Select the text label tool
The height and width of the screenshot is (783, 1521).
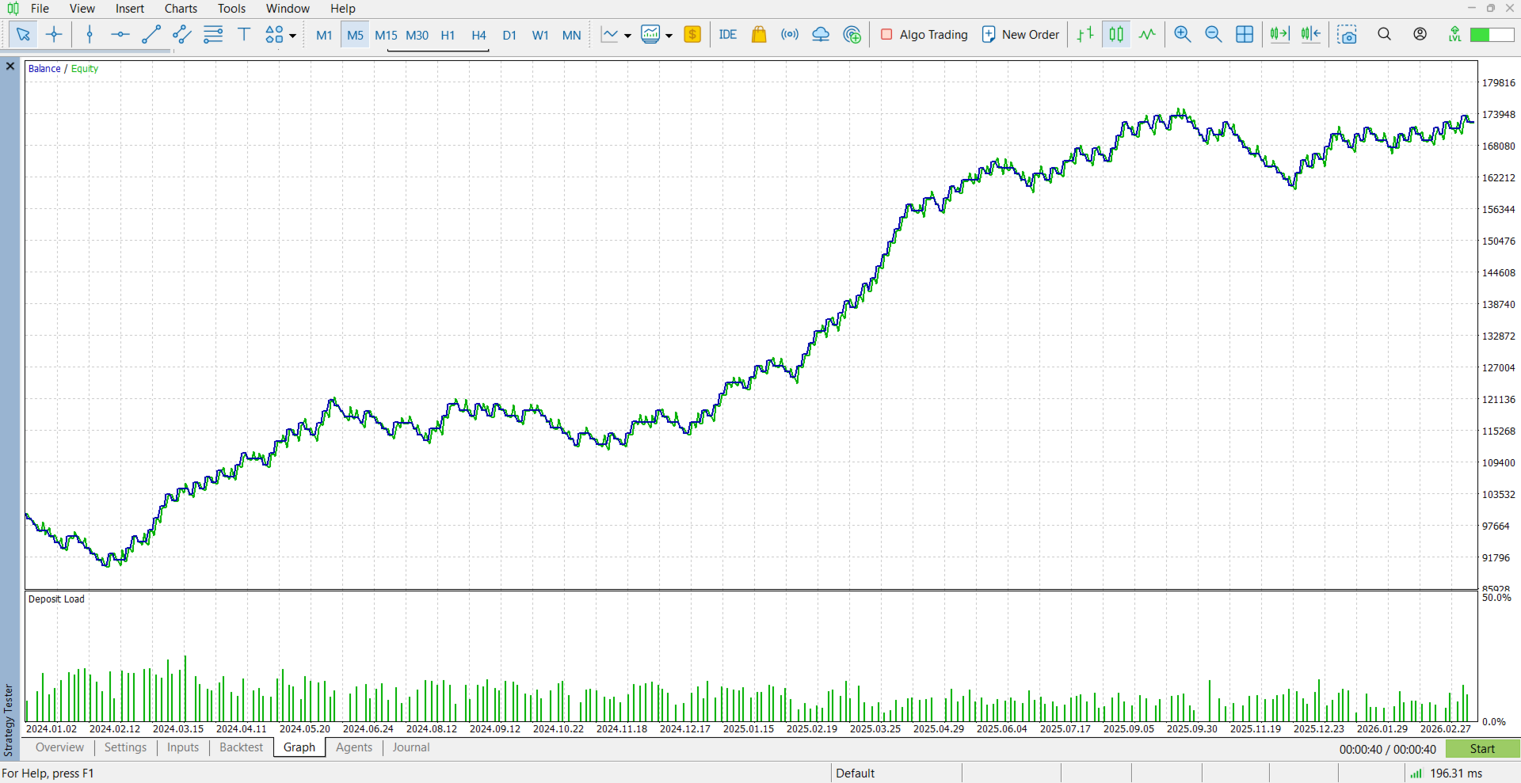[244, 34]
